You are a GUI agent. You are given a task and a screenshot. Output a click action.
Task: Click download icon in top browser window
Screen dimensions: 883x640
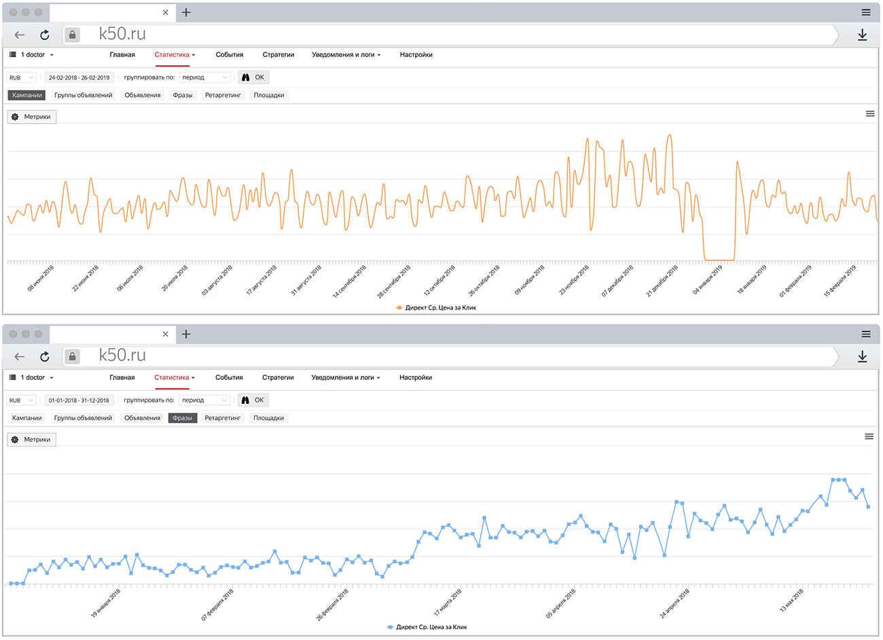point(862,35)
